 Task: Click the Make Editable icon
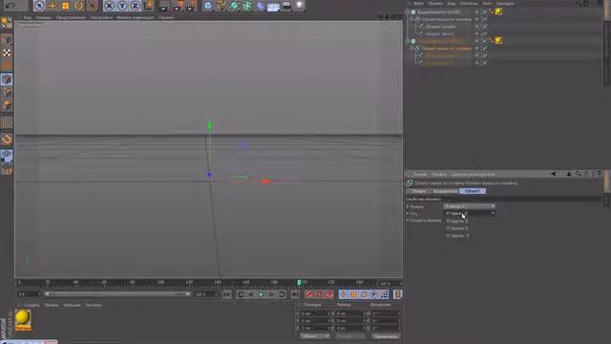(x=7, y=23)
